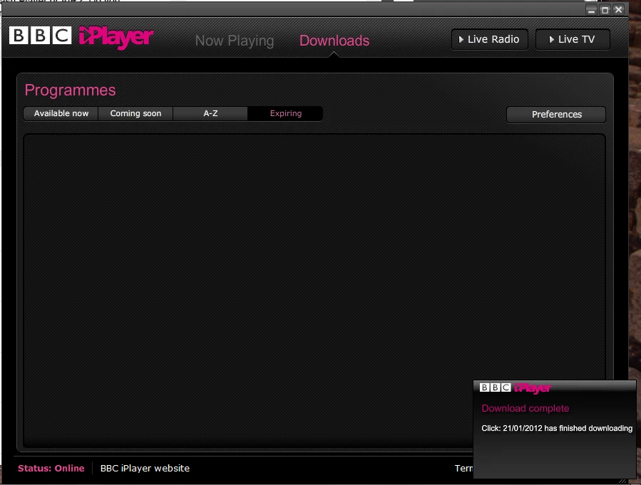Maximize the iPlayer window
641x485 pixels.
click(x=605, y=10)
